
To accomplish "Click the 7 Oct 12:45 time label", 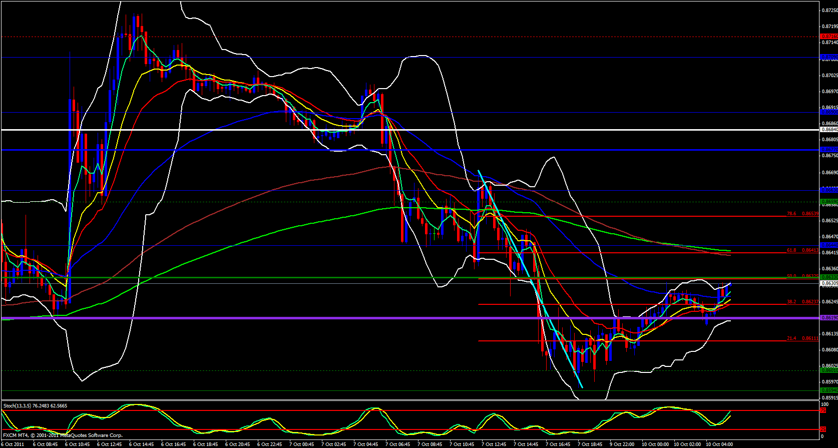I will [x=494, y=444].
